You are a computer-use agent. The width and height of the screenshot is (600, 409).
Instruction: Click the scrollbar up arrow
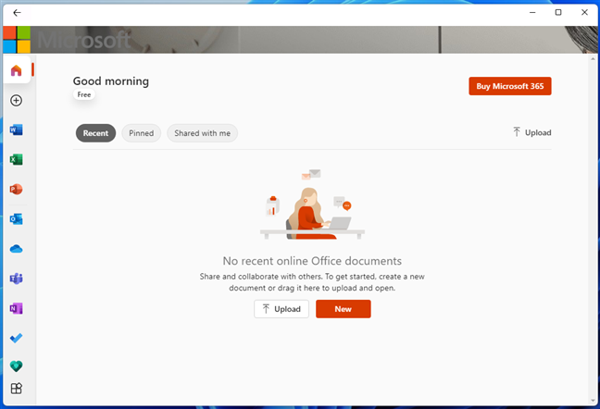coord(593,59)
